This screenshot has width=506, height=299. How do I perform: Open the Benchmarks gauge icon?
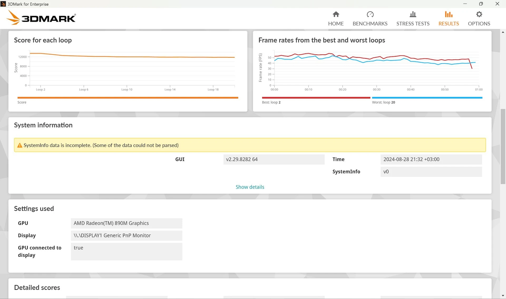[x=370, y=14]
